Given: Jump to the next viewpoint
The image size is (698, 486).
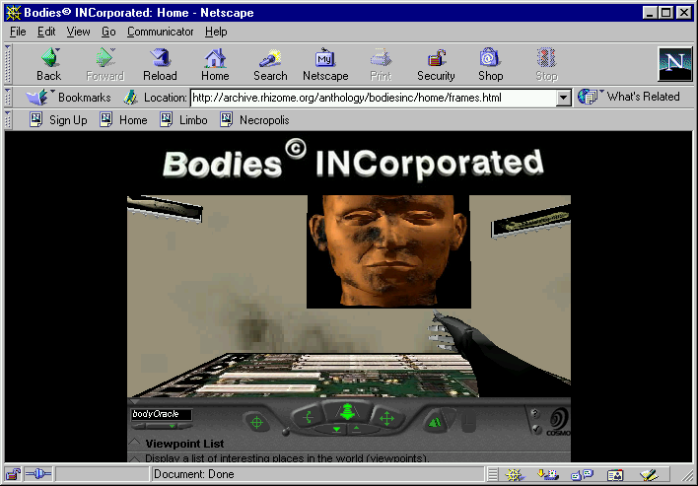Looking at the screenshot, I should tap(186, 426).
